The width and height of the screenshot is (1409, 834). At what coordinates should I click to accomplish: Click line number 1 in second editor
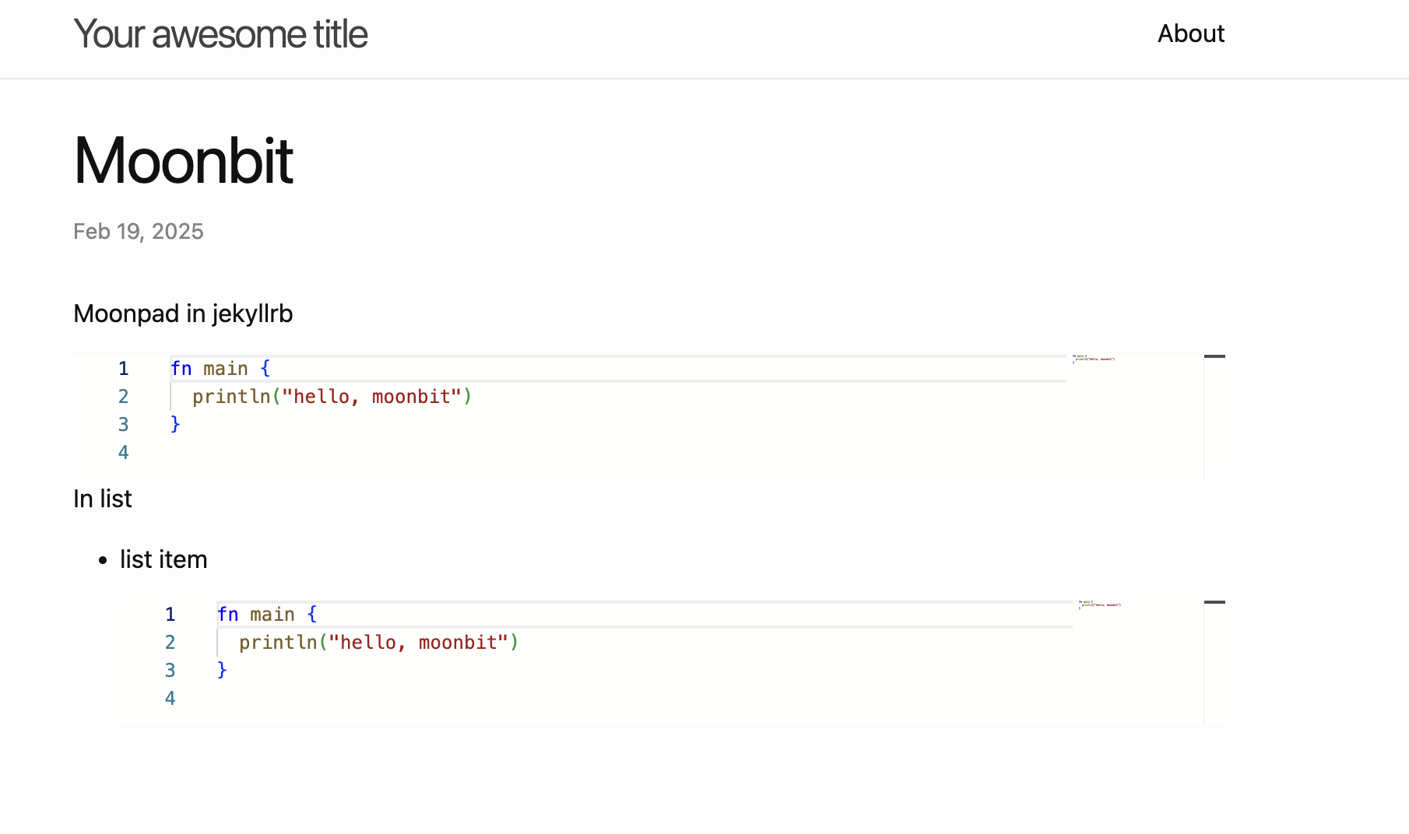tap(170, 615)
